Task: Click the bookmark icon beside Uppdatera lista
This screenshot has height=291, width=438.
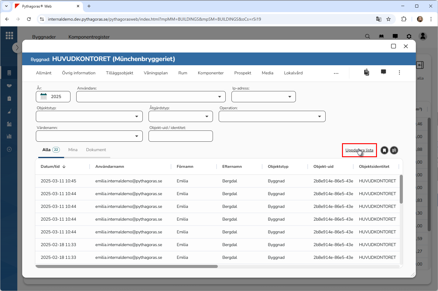Action: [384, 150]
